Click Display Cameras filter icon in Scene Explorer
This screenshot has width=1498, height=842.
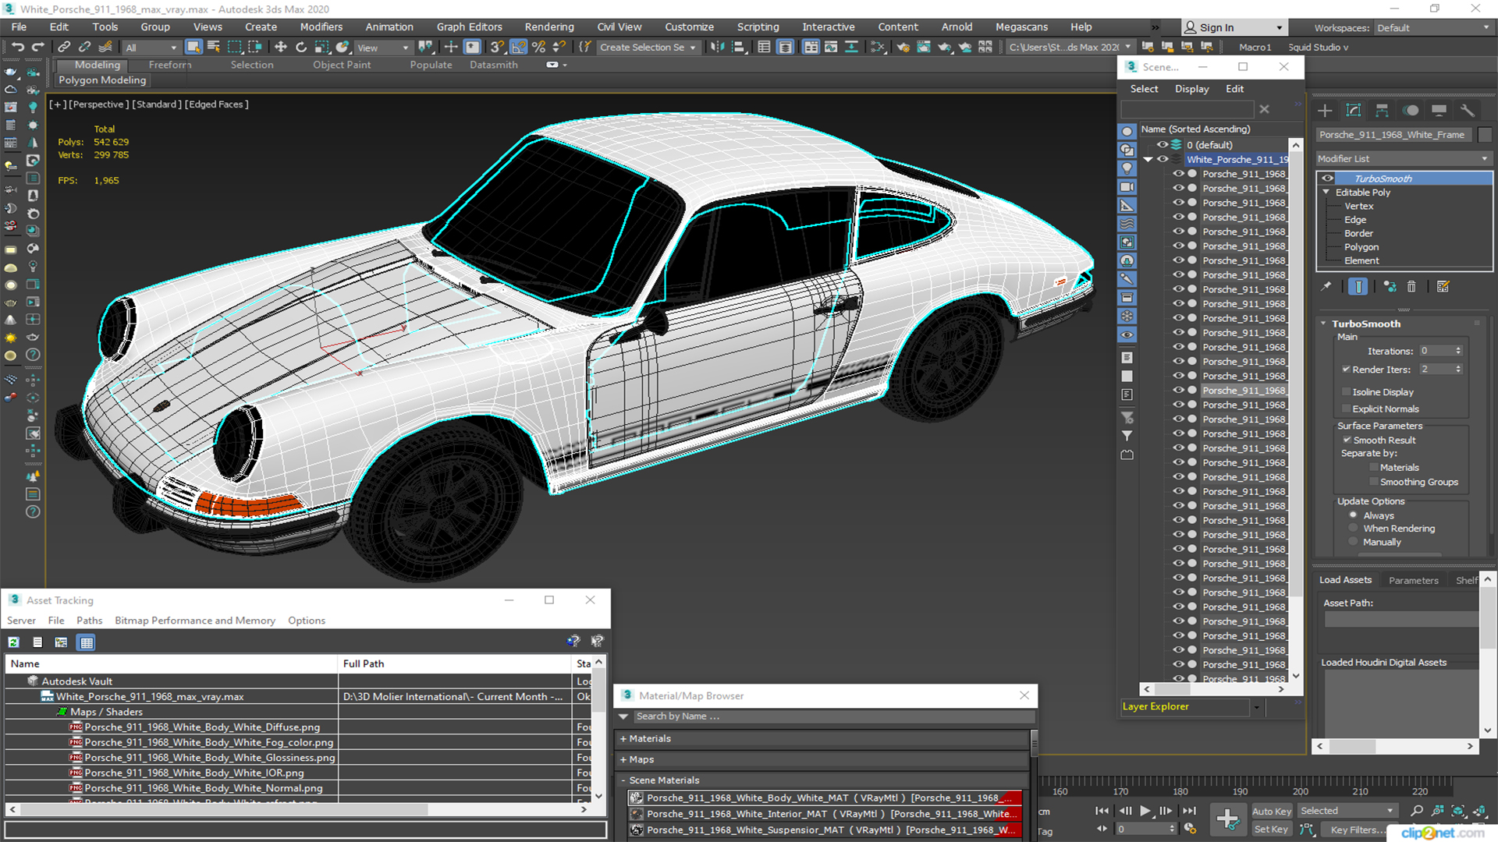(1127, 187)
